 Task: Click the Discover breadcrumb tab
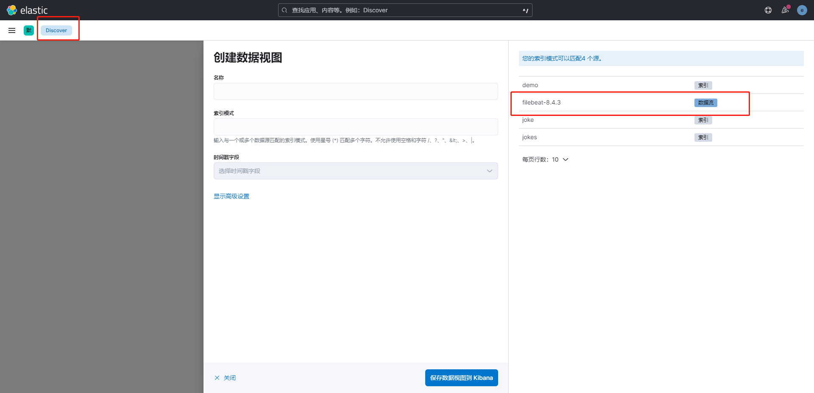[56, 30]
